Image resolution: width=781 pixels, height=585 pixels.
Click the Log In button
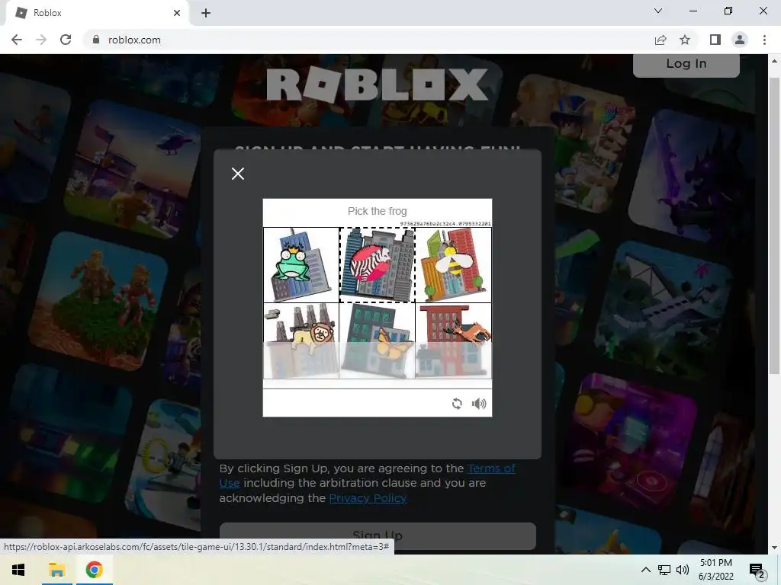[686, 65]
